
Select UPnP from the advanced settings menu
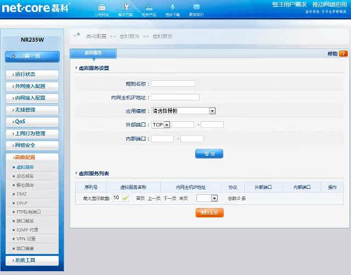coord(22,203)
